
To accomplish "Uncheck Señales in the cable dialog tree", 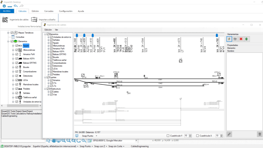I will coord(52,40).
